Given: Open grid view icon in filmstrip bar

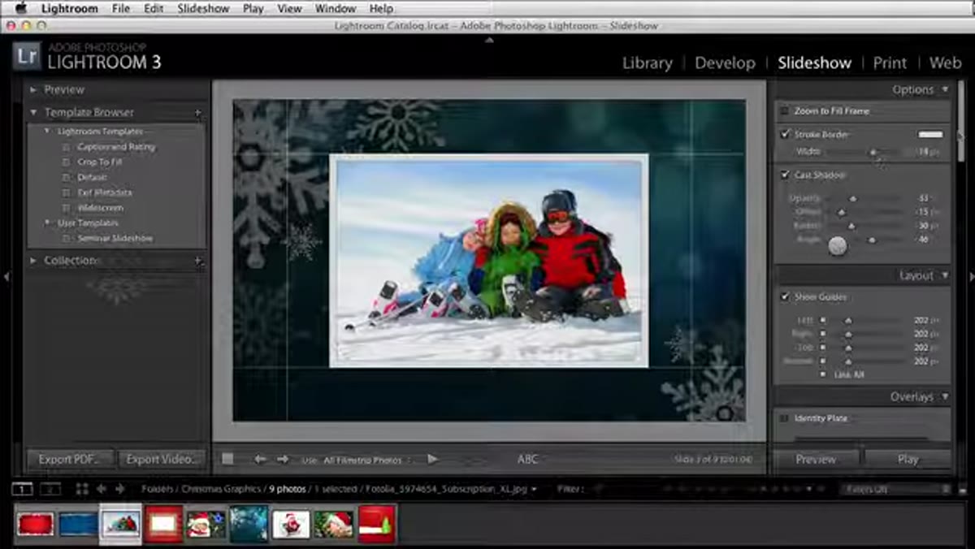Looking at the screenshot, I should [82, 489].
